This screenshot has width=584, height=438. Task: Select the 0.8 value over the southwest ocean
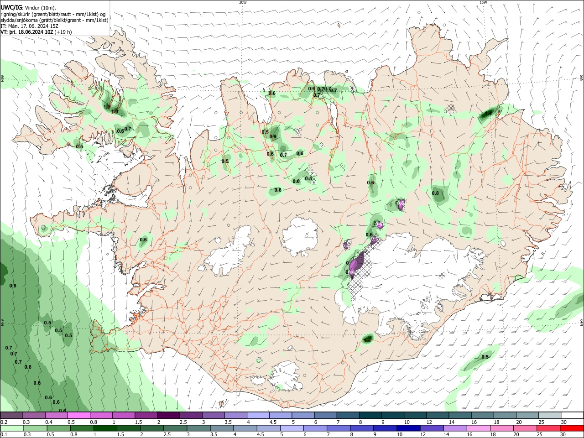tap(13, 286)
